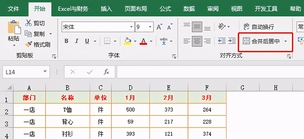Viewport: 304px width, 139px height.
Task: Open the Name Box dropdown arrow
Action: 45,72
